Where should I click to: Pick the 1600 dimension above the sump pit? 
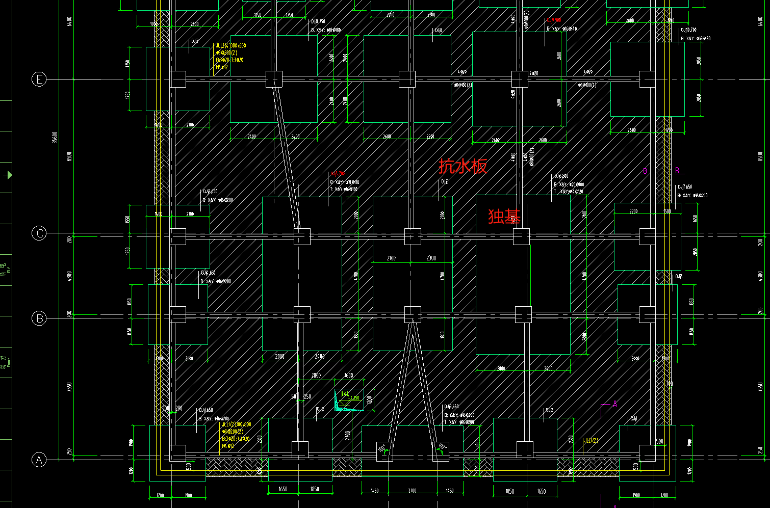(x=349, y=376)
